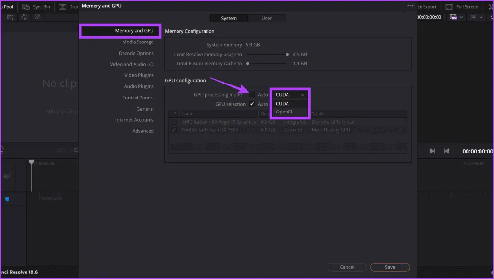Click the timecode overlay icon near the viewer
The width and height of the screenshot is (494, 279).
click(x=453, y=17)
